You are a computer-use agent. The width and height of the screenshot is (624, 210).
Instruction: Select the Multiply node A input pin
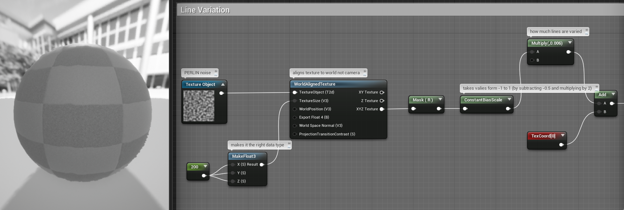pyautogui.click(x=532, y=52)
